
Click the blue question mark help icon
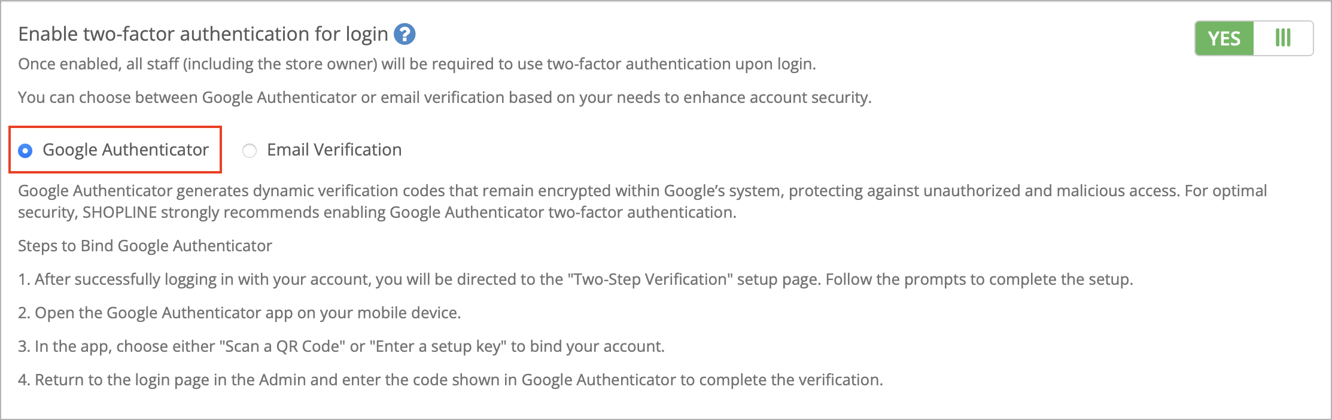click(405, 35)
